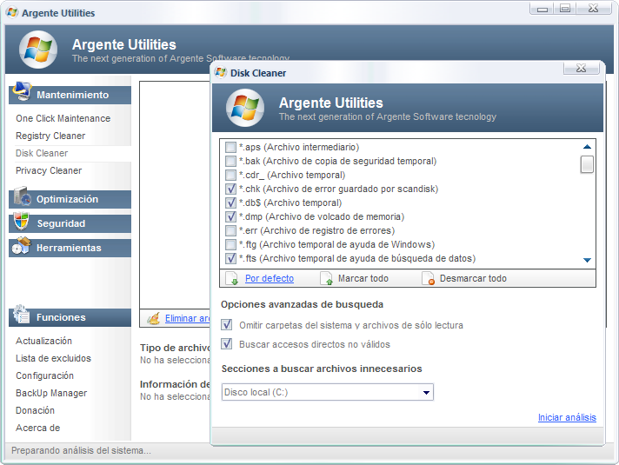
Task: Click the Mantenimiento section icon
Action: 21,94
